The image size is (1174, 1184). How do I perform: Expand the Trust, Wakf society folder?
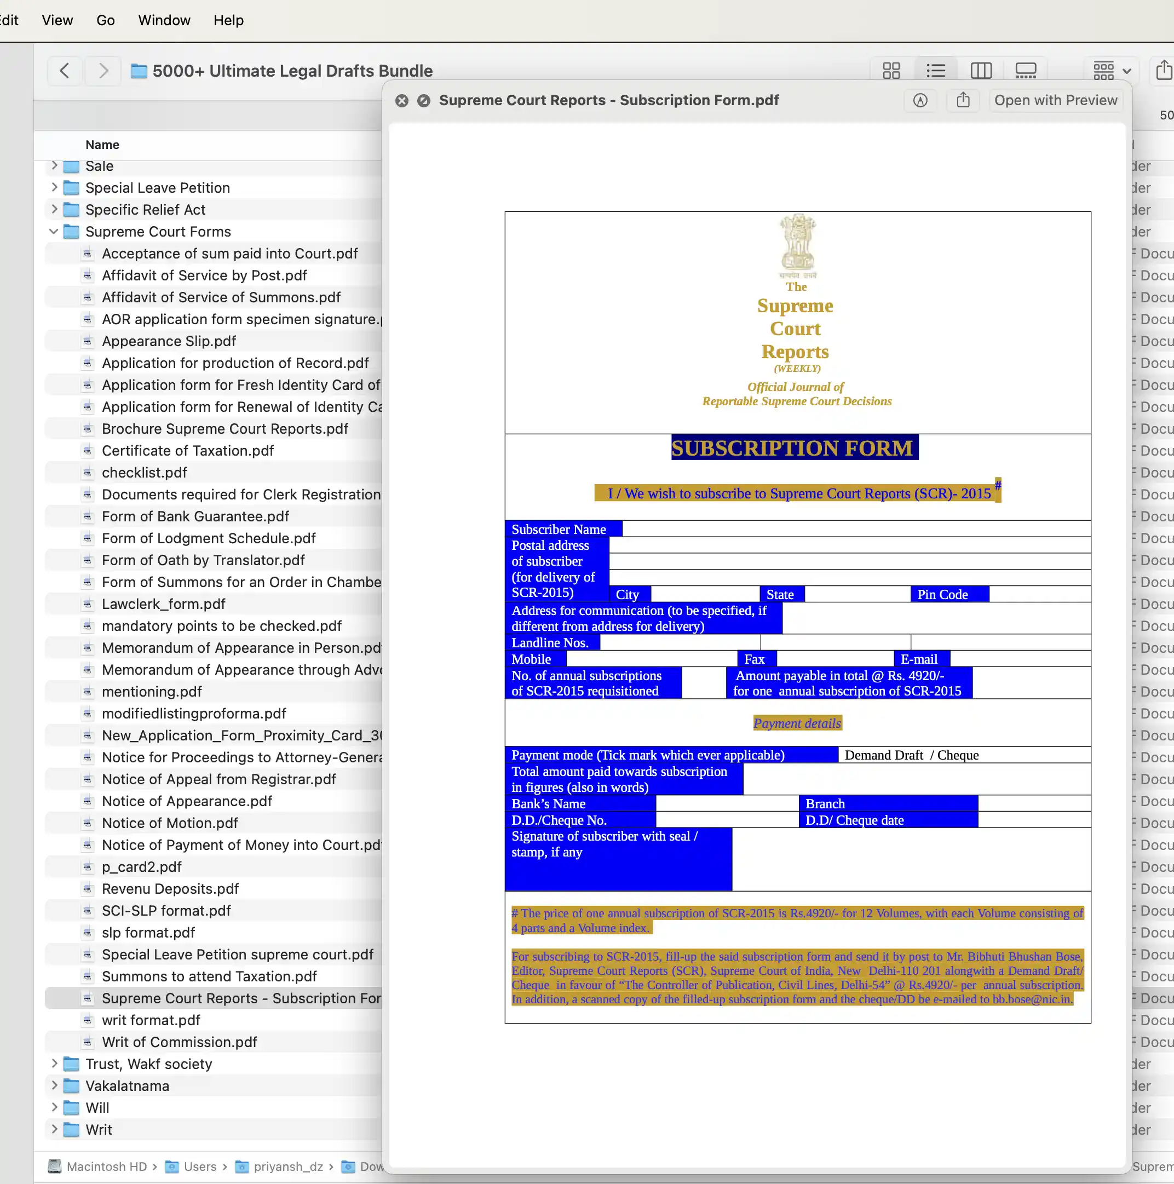tap(55, 1064)
